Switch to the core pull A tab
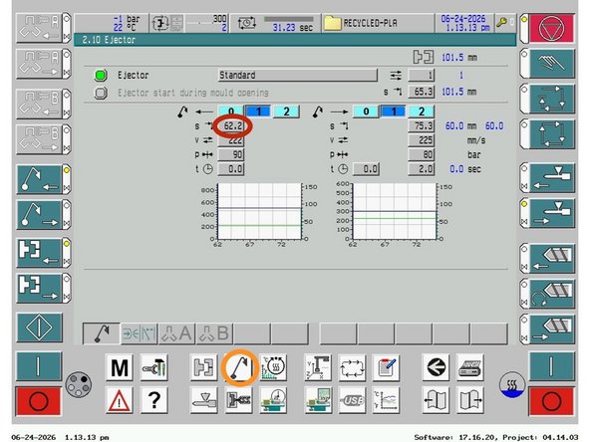This screenshot has height=442, width=590. click(x=176, y=333)
